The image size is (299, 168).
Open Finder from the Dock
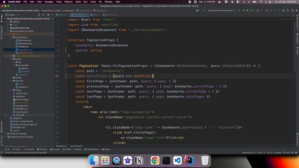tap(94, 161)
